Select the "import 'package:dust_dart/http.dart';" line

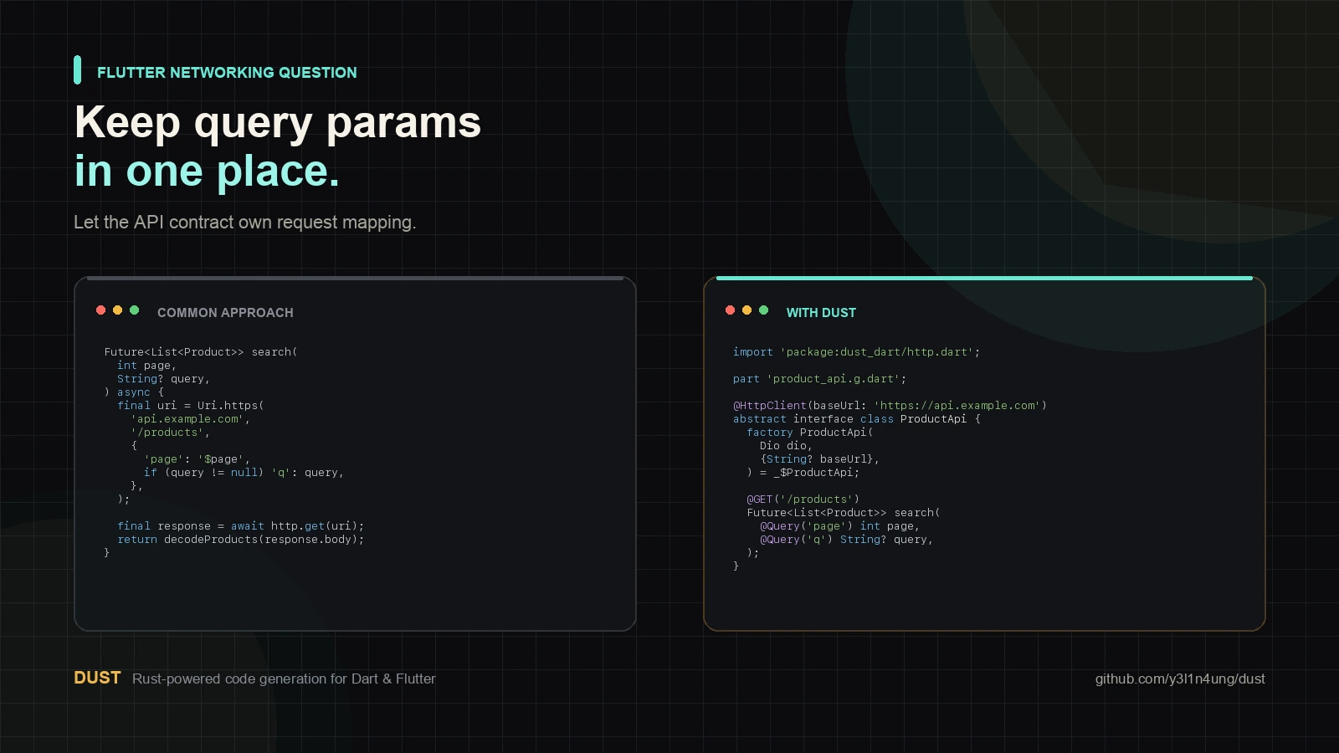point(856,352)
